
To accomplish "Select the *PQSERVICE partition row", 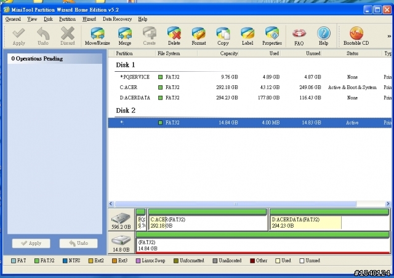I will pyautogui.click(x=250, y=77).
